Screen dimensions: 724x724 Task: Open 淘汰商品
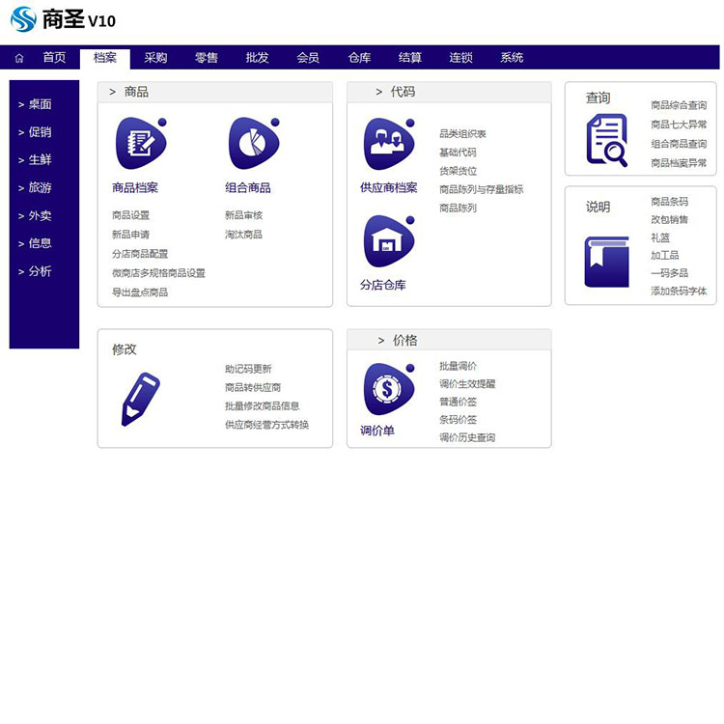pyautogui.click(x=244, y=235)
